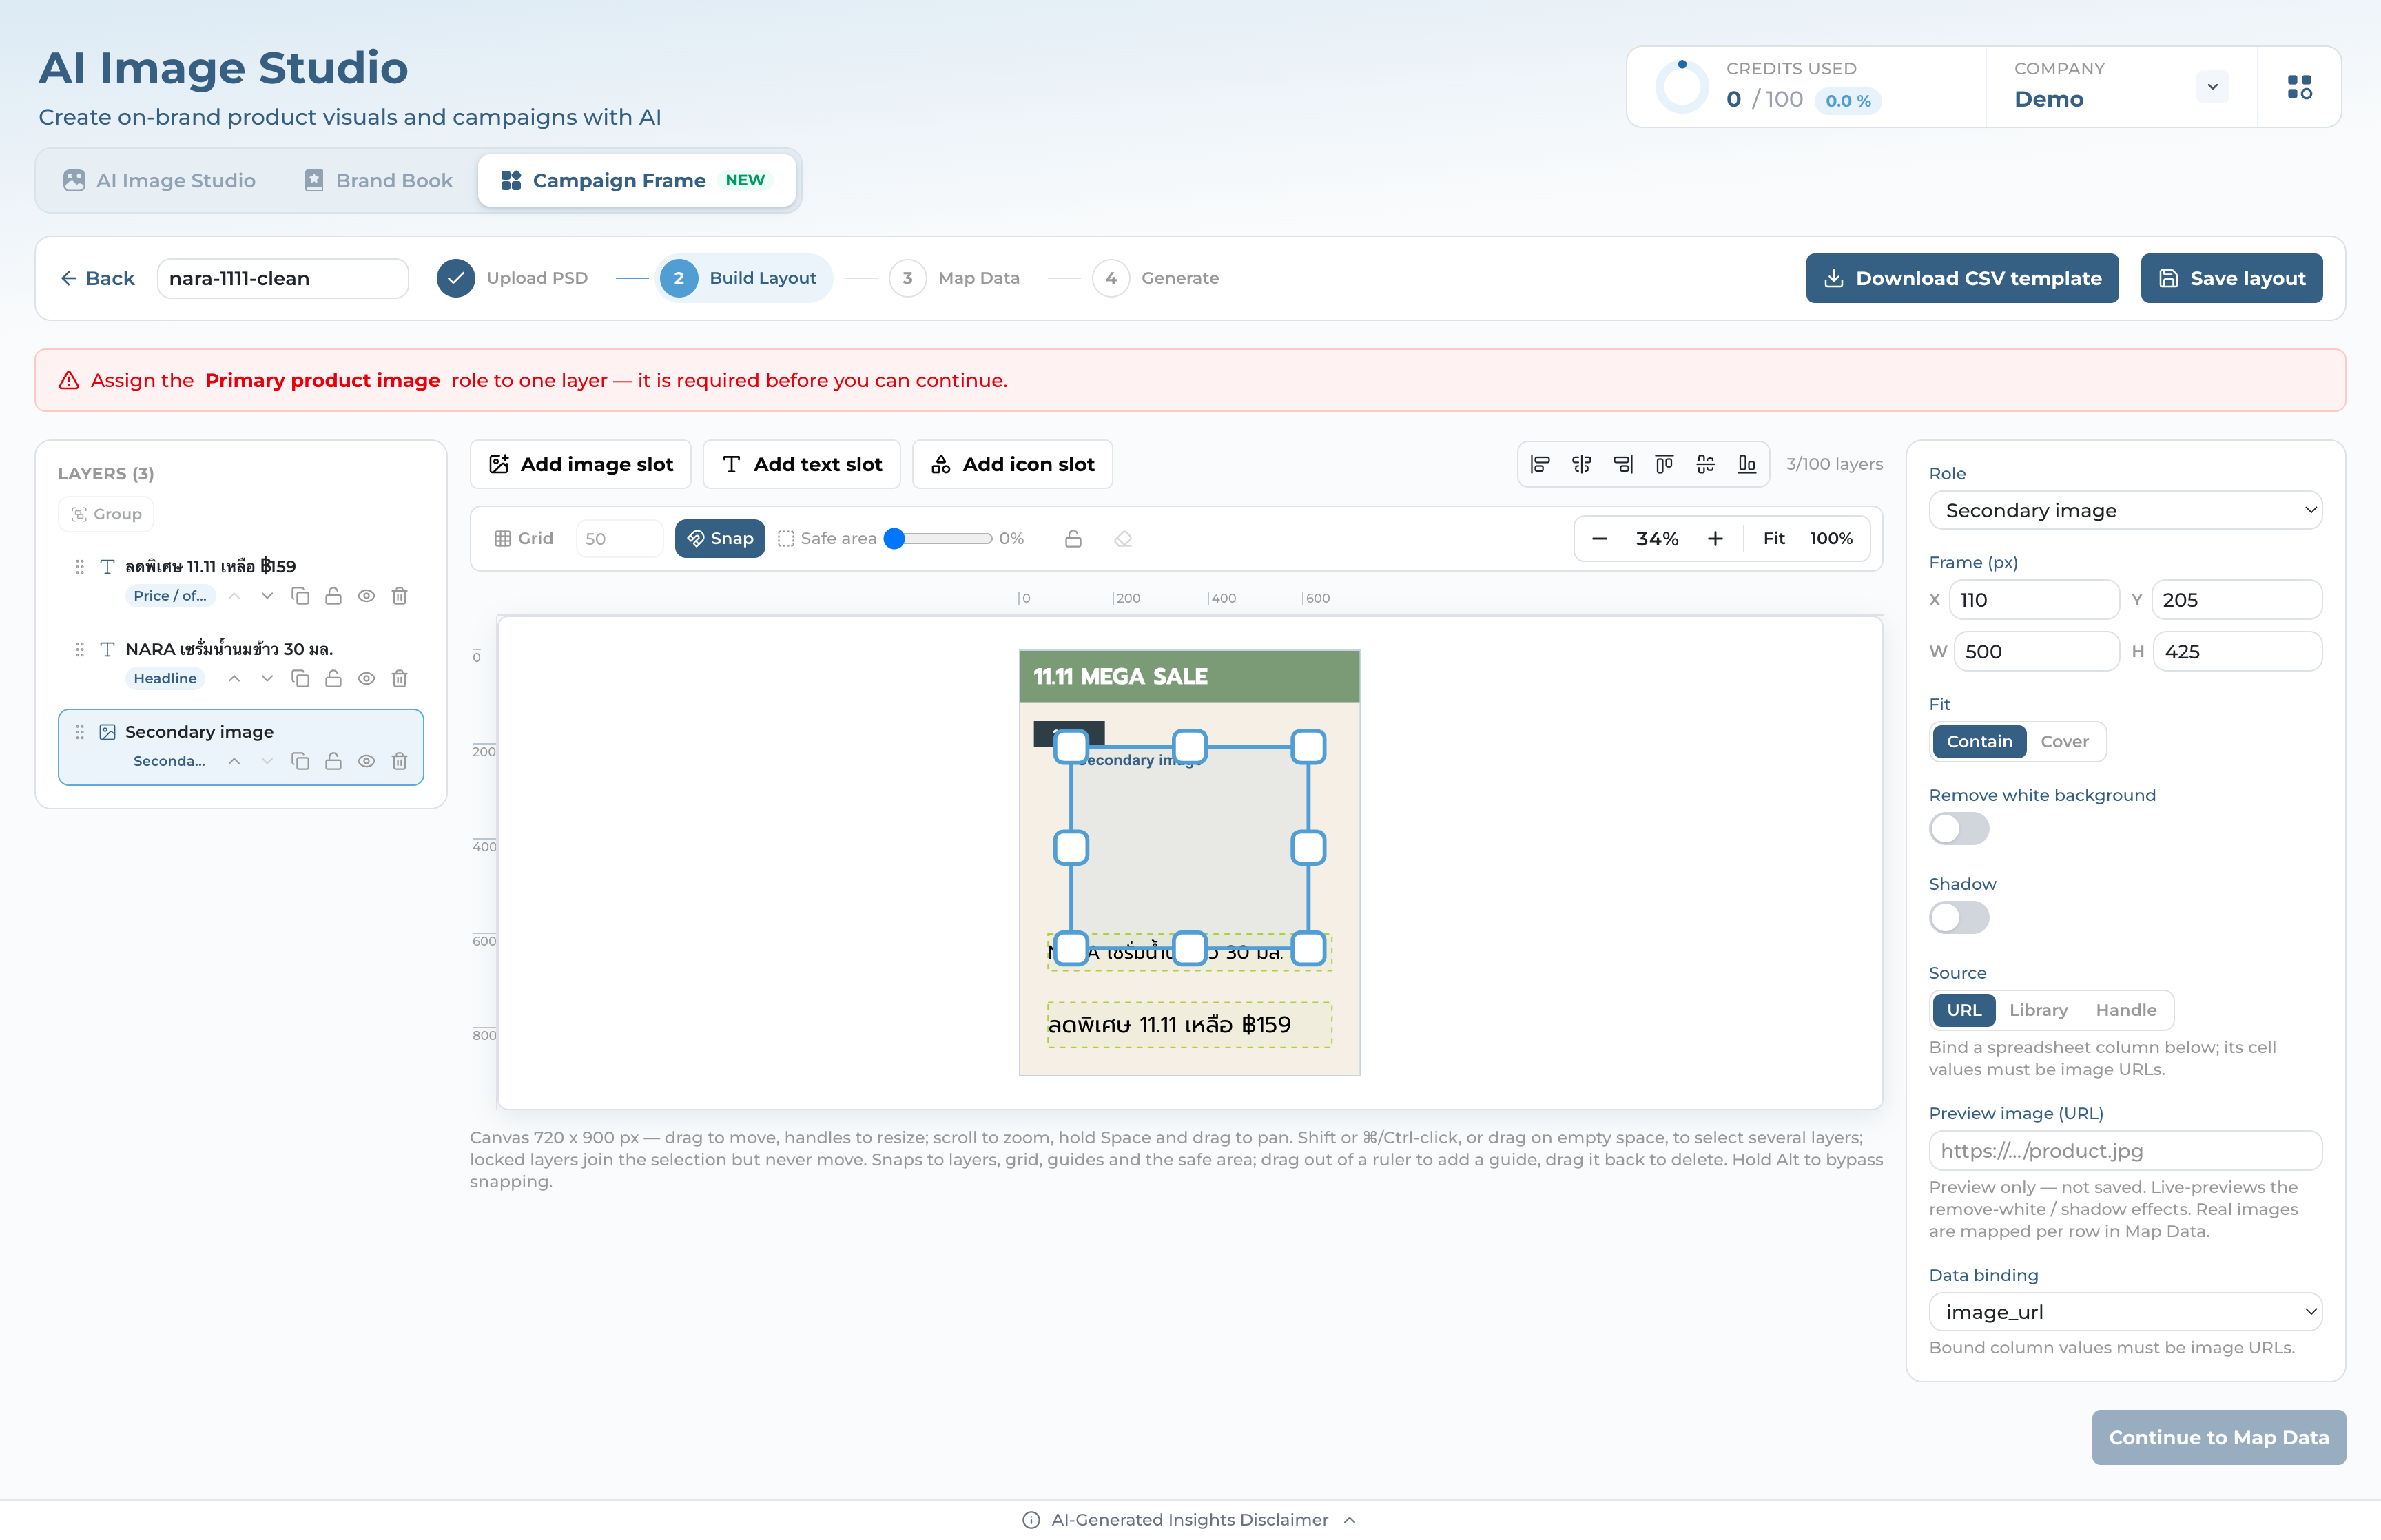Hide the Secondary image layer

pos(366,761)
